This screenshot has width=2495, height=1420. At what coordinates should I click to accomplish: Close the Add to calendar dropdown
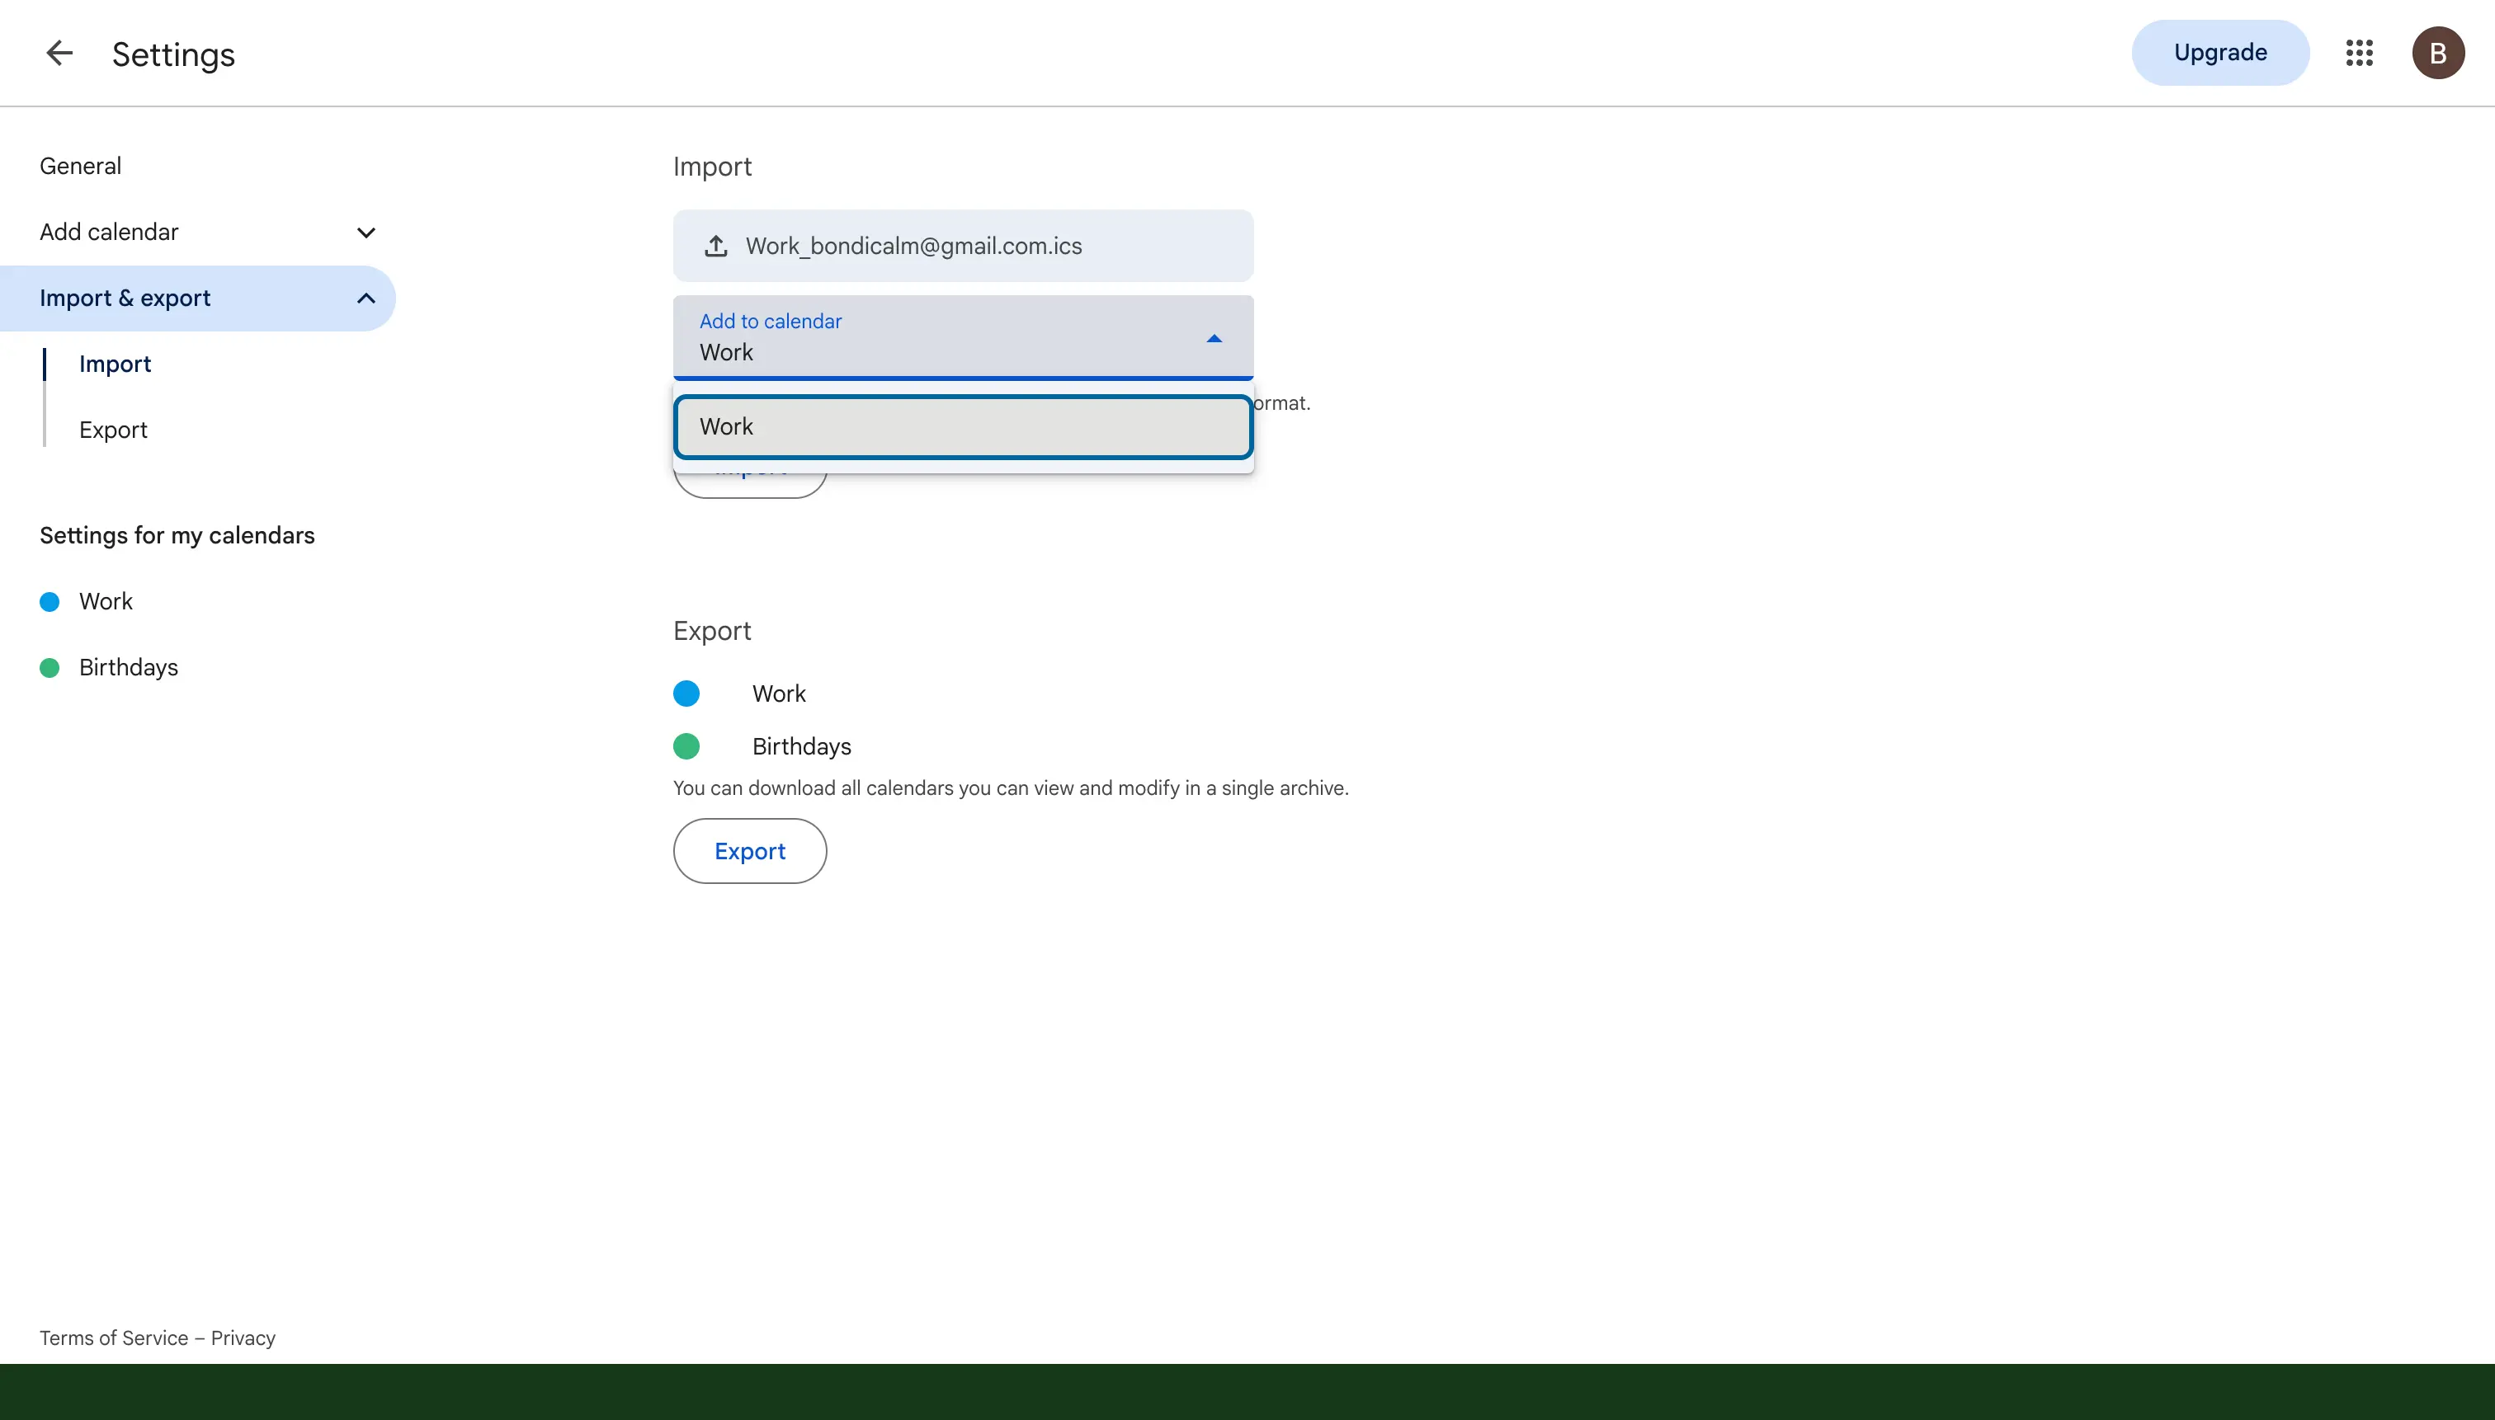[963, 337]
